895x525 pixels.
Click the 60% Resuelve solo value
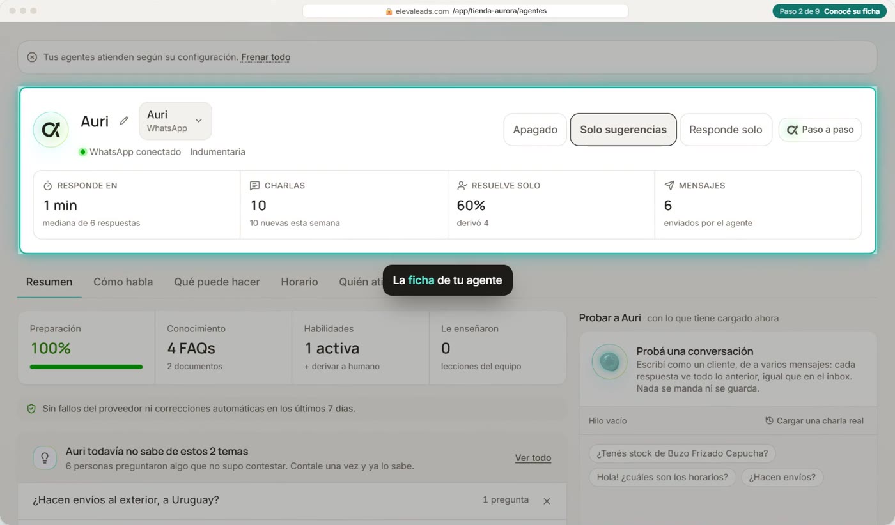pyautogui.click(x=471, y=206)
